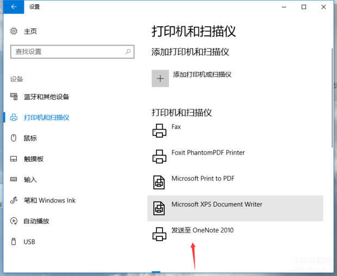
Task: Click the autoplay icon in sidebar
Action: [x=14, y=221]
